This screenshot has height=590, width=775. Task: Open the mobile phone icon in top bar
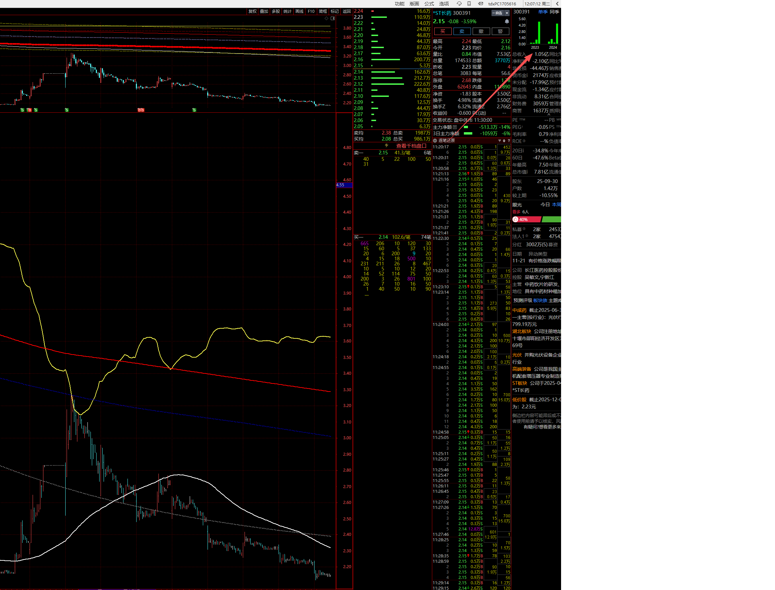click(x=469, y=3)
